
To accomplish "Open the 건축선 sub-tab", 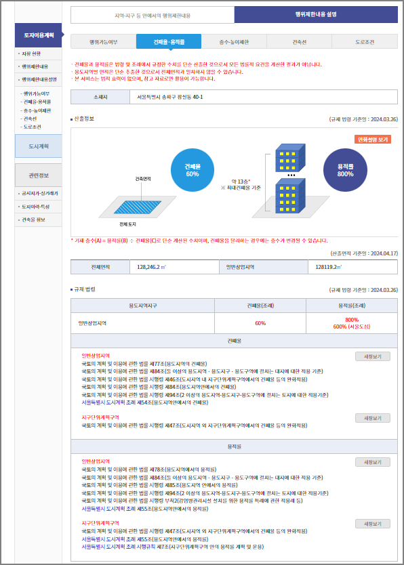I will tap(299, 42).
